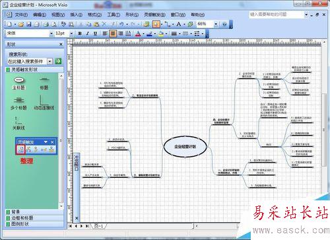330x240 pixels.
Task: Toggle center text alignment
Action: 113,34
